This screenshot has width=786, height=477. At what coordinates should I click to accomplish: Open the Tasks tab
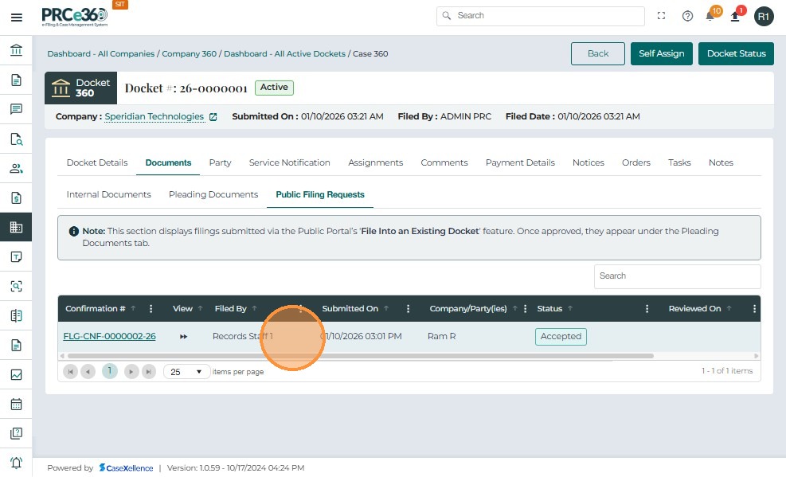pos(680,162)
